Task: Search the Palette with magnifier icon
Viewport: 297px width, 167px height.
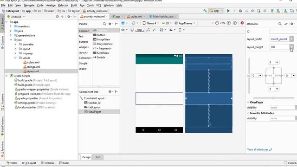Action: 104,24
